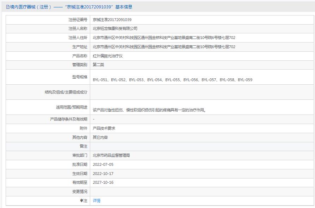Click the 备注 label

[x=84, y=146]
